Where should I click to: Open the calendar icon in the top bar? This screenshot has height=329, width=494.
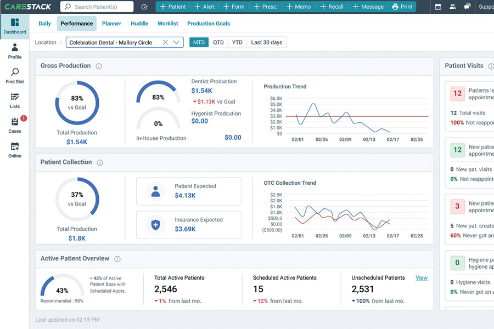pyautogui.click(x=438, y=7)
